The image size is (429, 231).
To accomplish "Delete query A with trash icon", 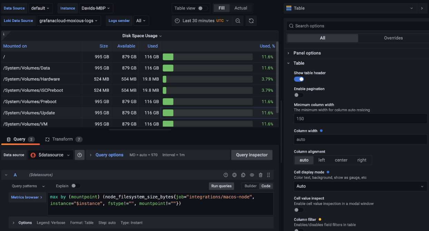I will [x=260, y=175].
